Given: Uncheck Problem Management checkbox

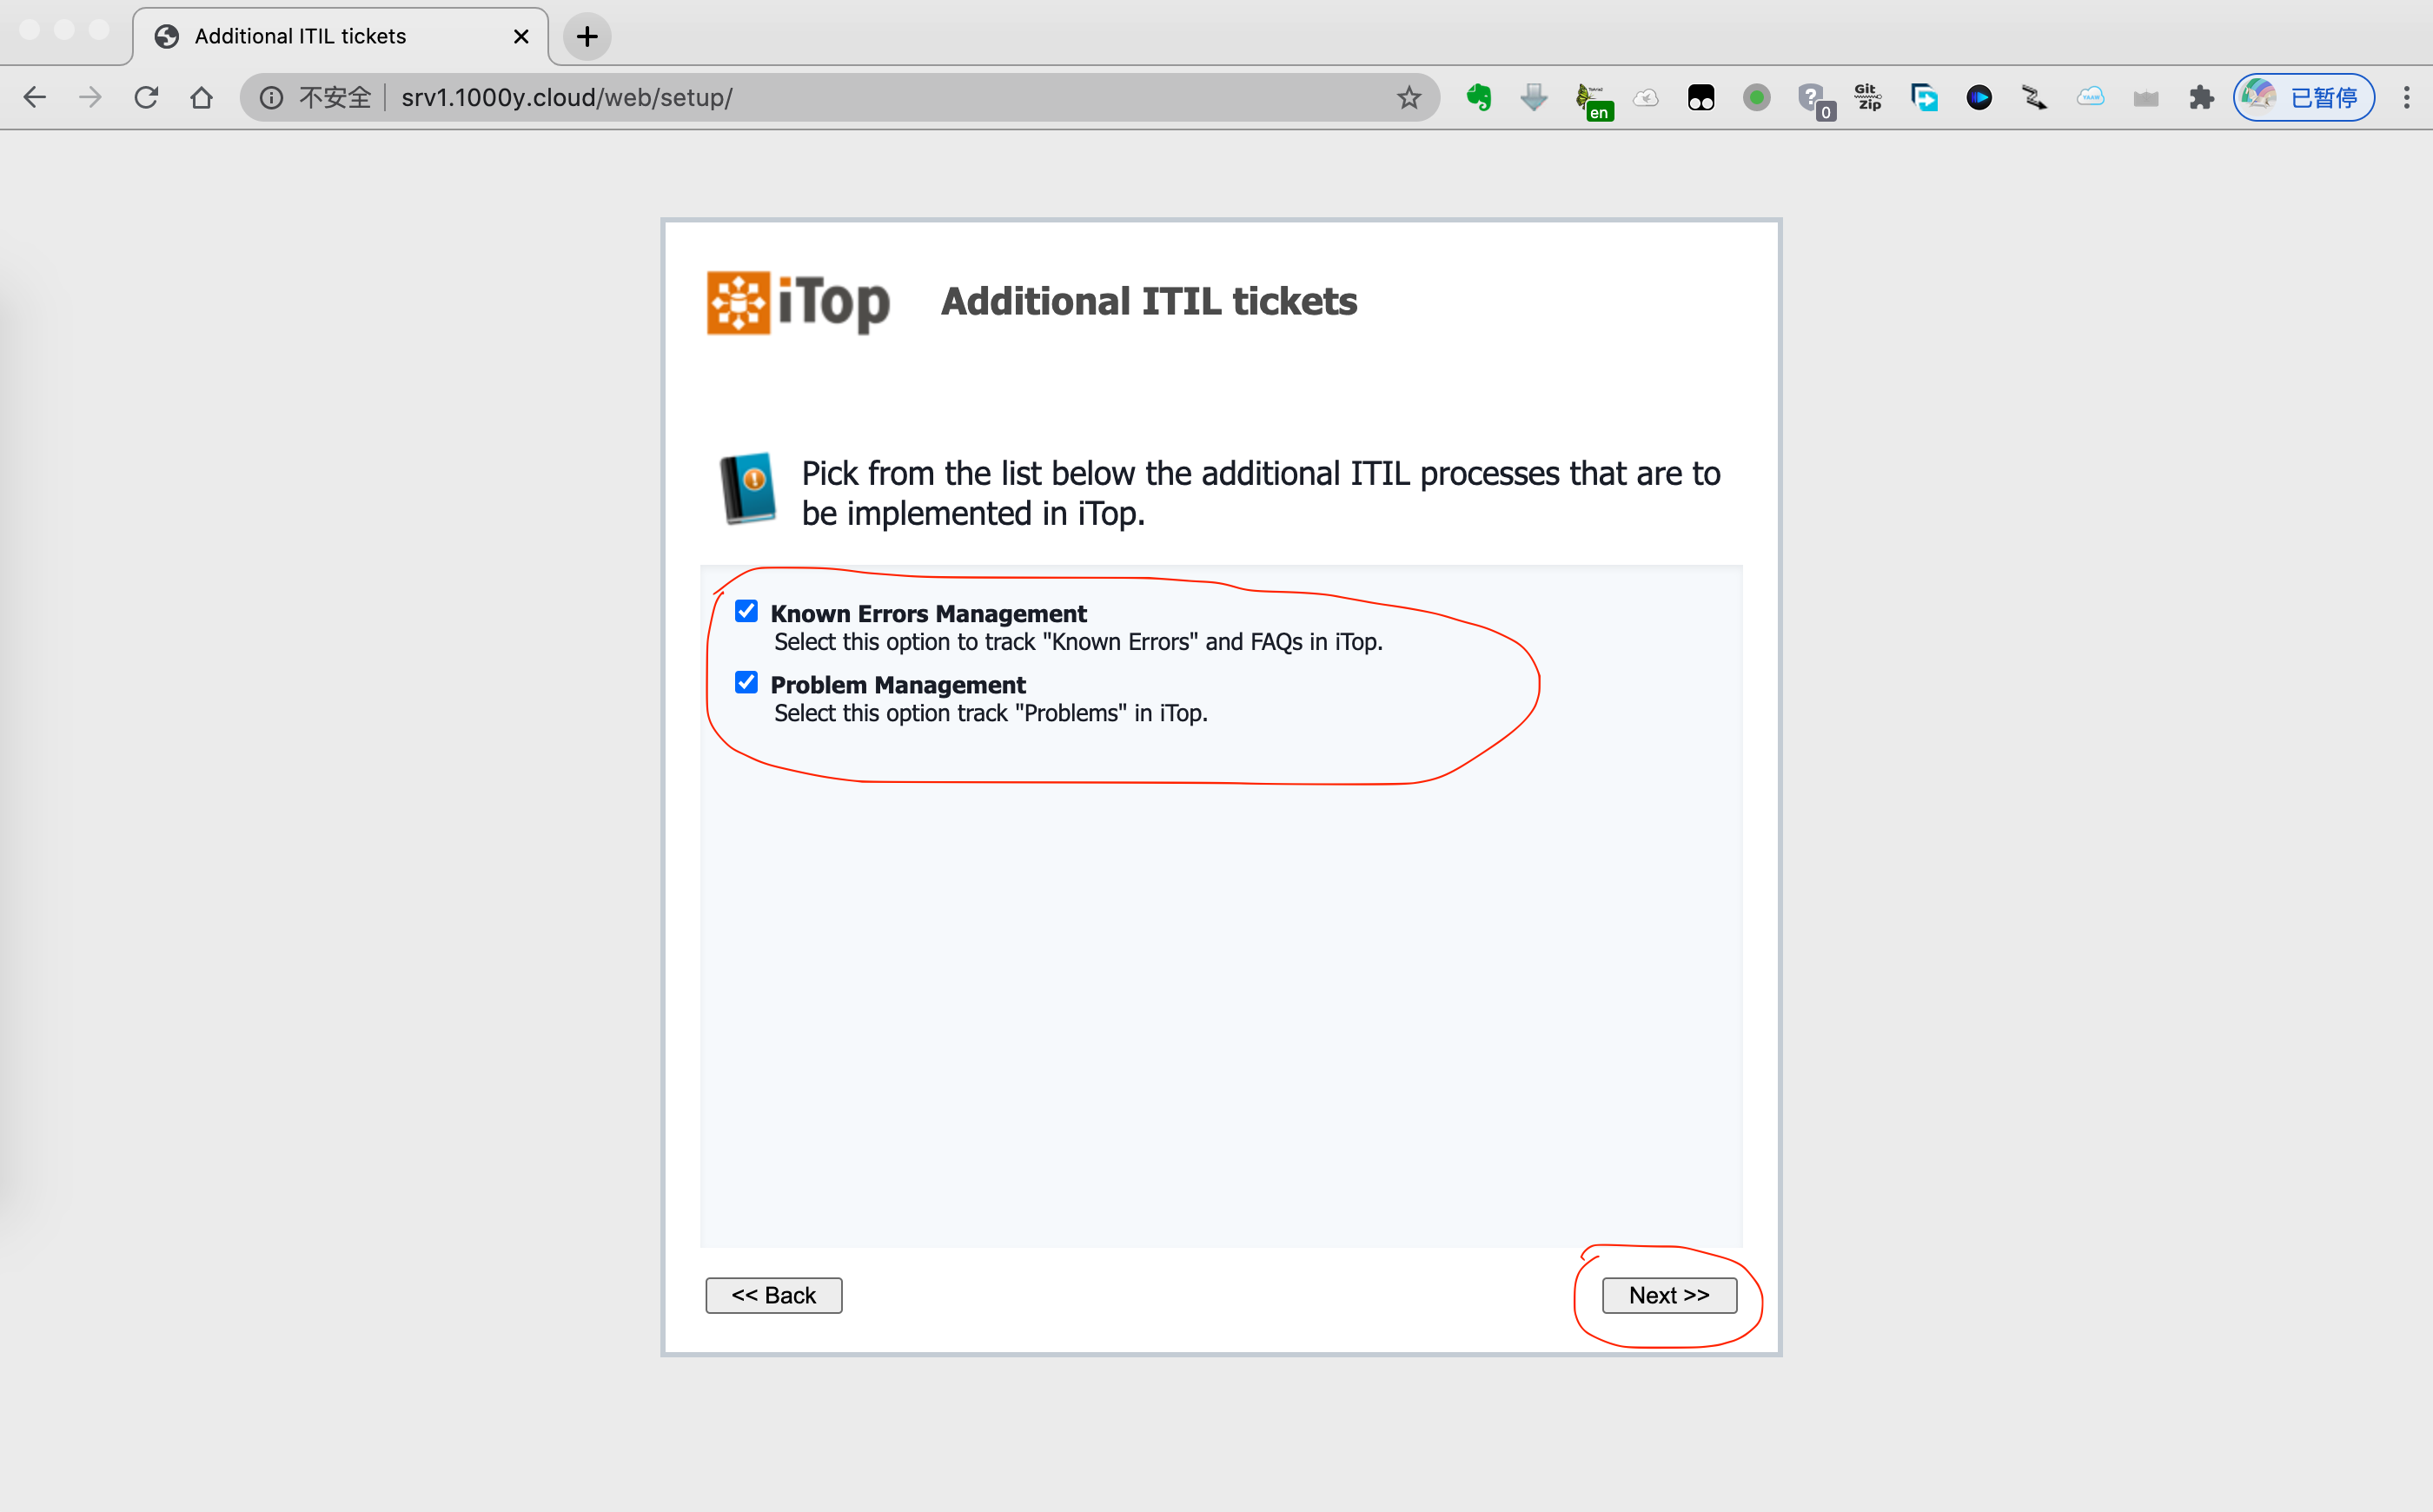Looking at the screenshot, I should 746,682.
